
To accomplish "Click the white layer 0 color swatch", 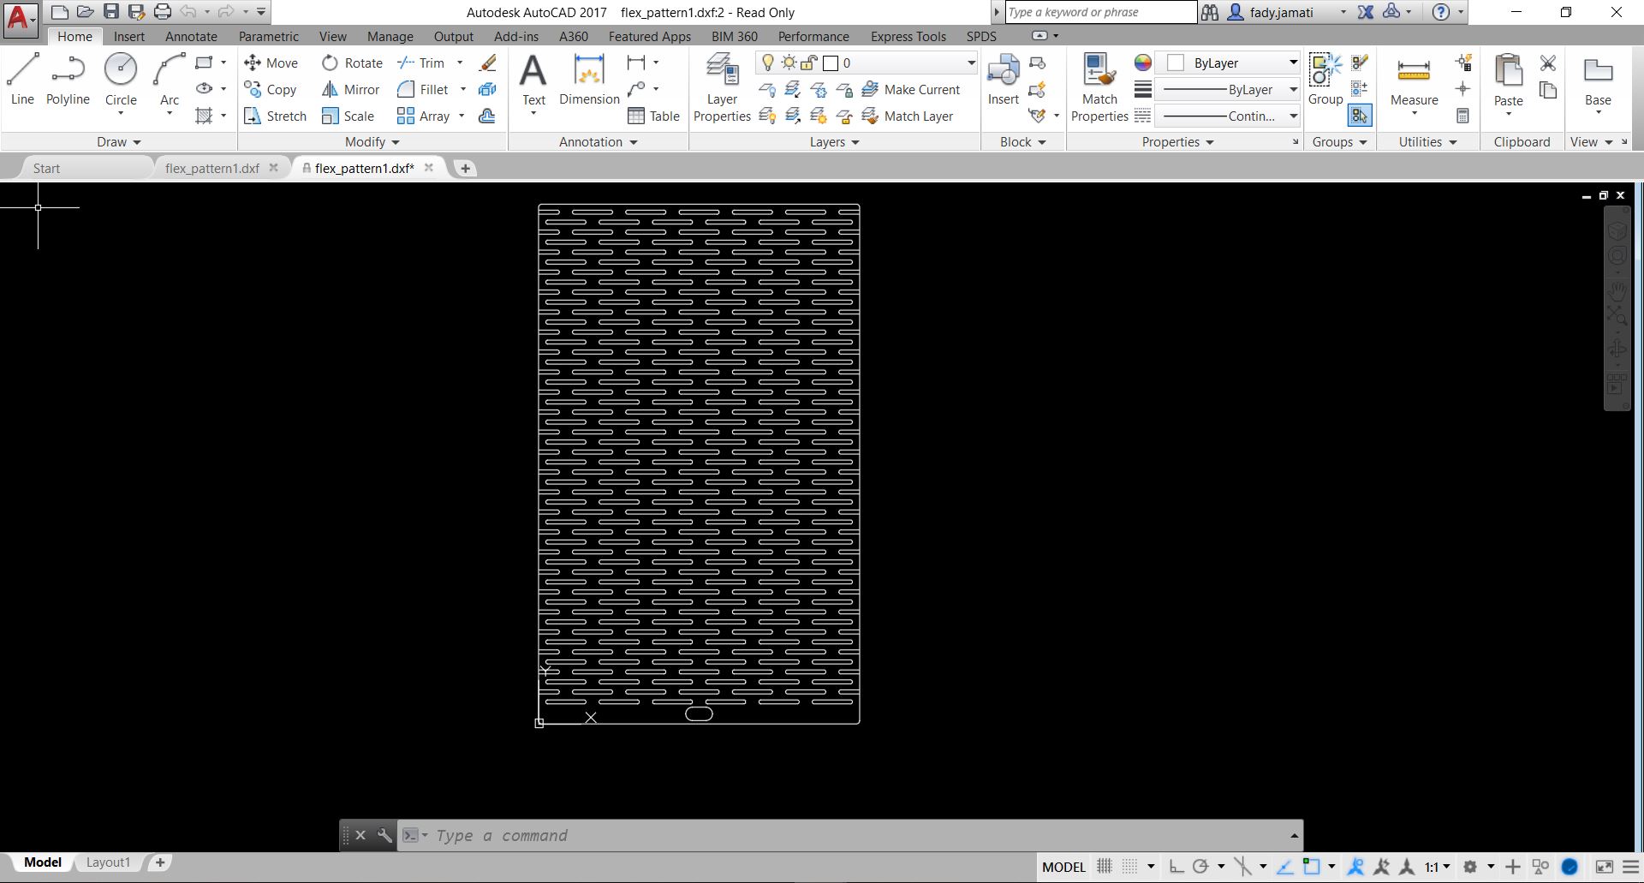I will [x=831, y=63].
